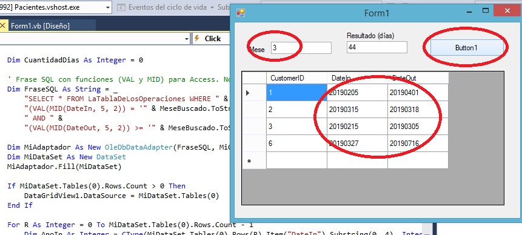Click Button1 to run calculation
This screenshot has width=522, height=235.
(x=466, y=48)
